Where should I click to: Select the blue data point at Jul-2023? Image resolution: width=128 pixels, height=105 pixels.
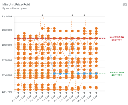(96, 74)
